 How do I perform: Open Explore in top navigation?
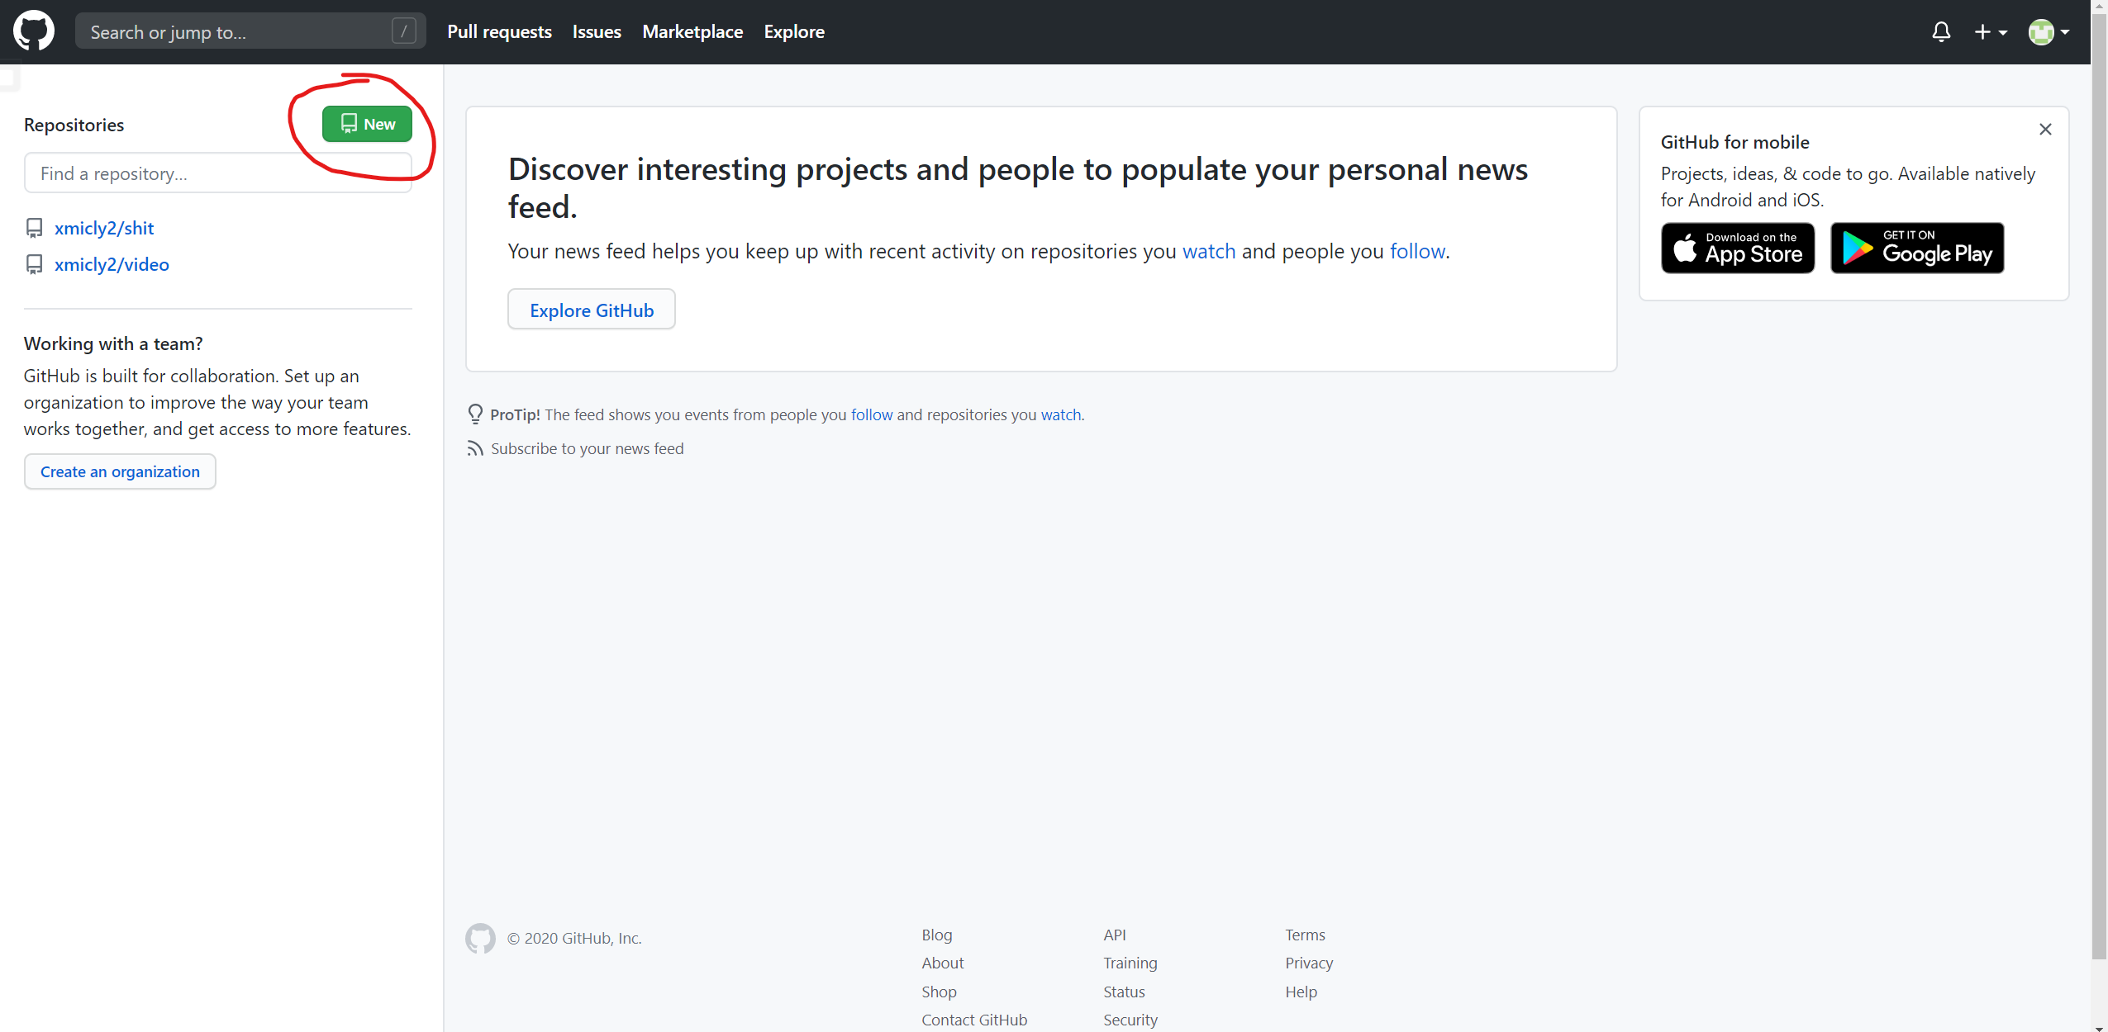coord(794,31)
